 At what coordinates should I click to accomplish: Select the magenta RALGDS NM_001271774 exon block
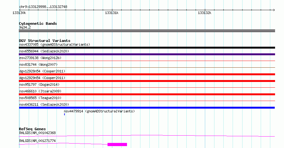point(117,145)
